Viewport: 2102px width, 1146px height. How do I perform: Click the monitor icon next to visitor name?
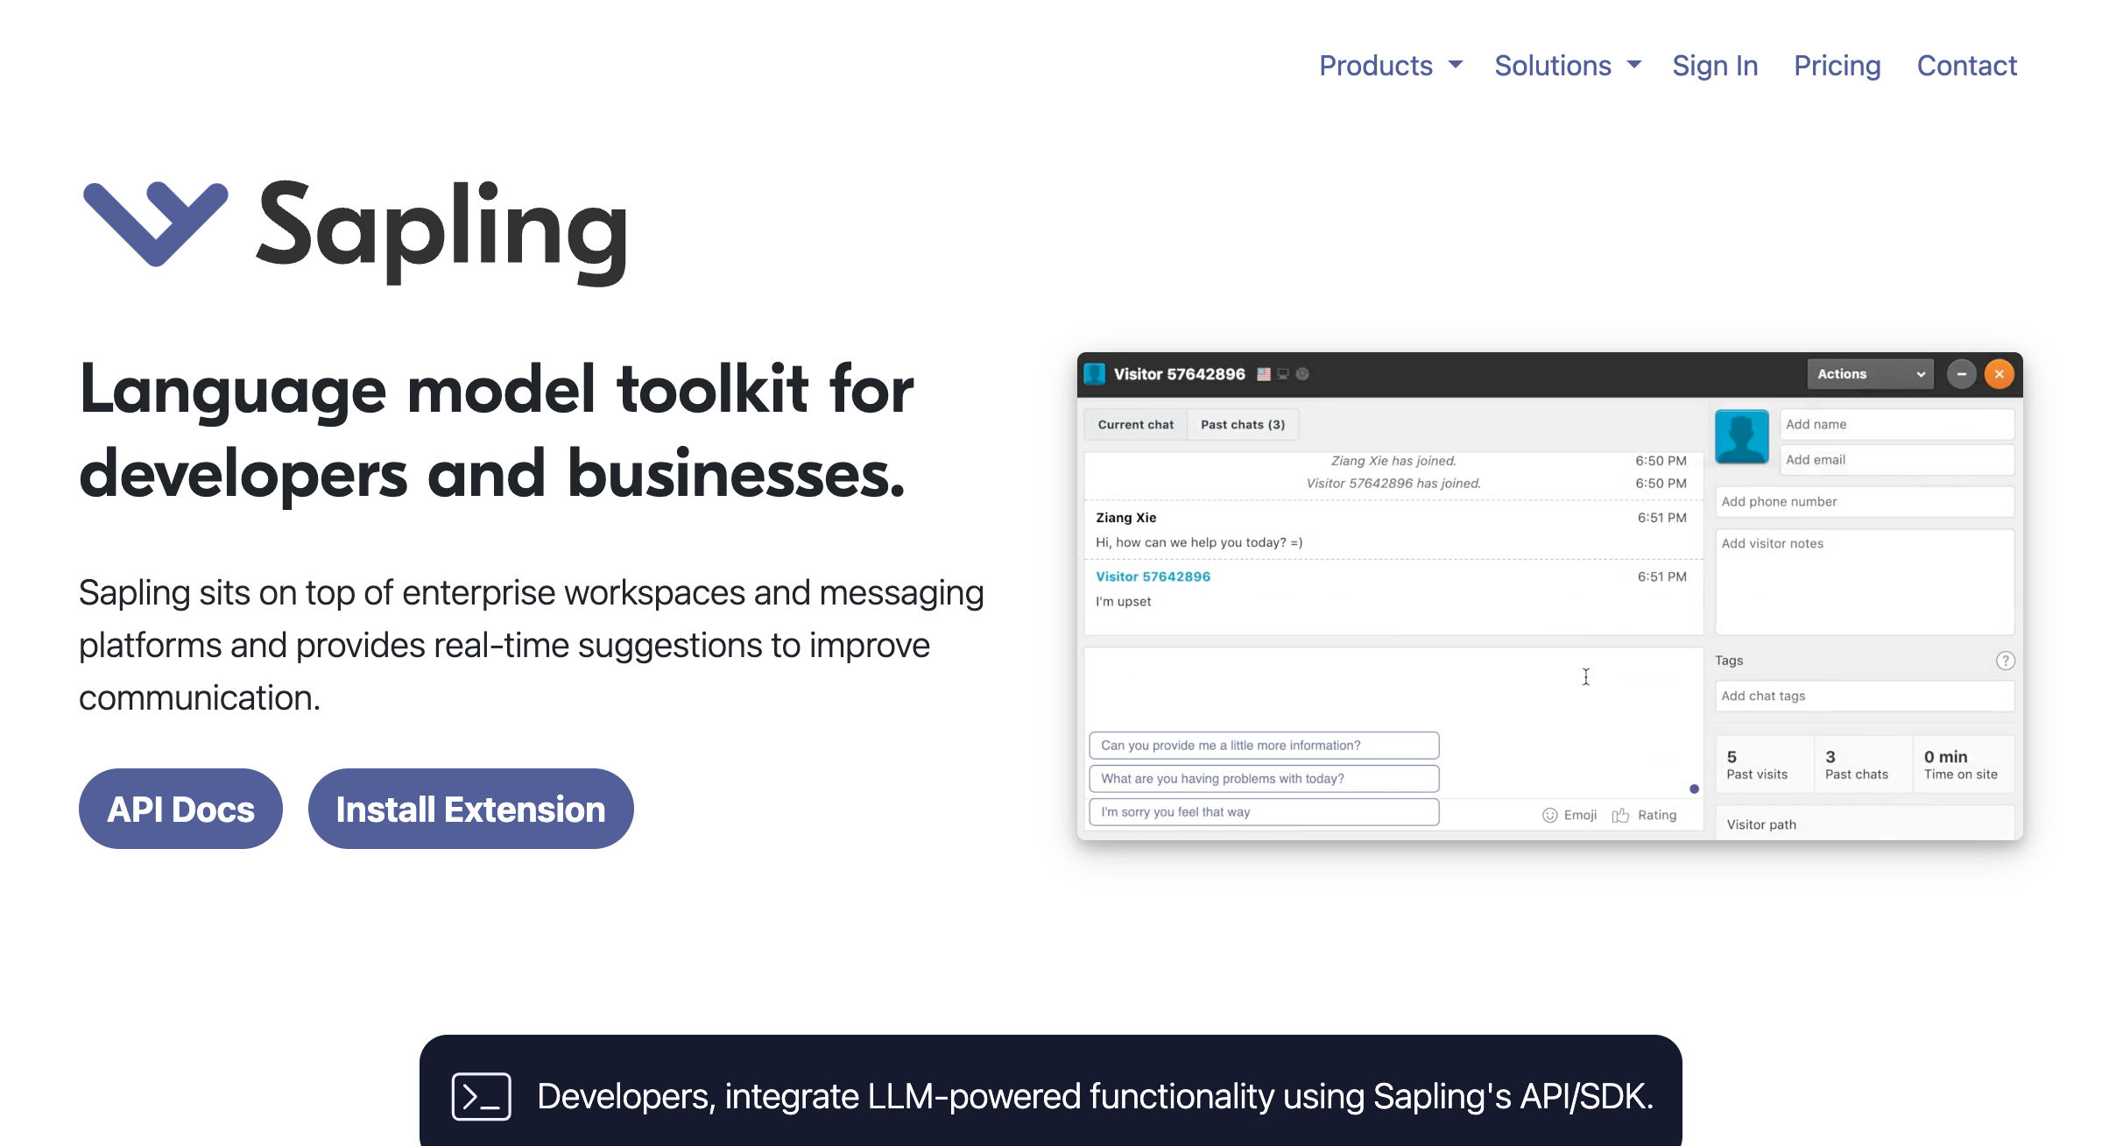(x=1283, y=373)
